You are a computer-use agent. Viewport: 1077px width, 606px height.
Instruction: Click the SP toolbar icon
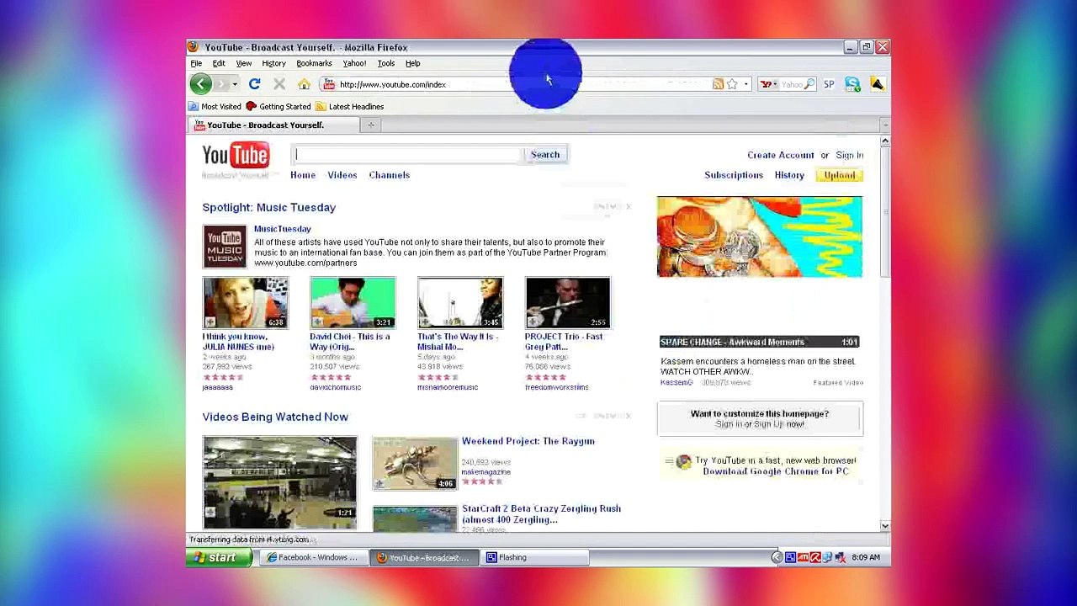click(829, 84)
